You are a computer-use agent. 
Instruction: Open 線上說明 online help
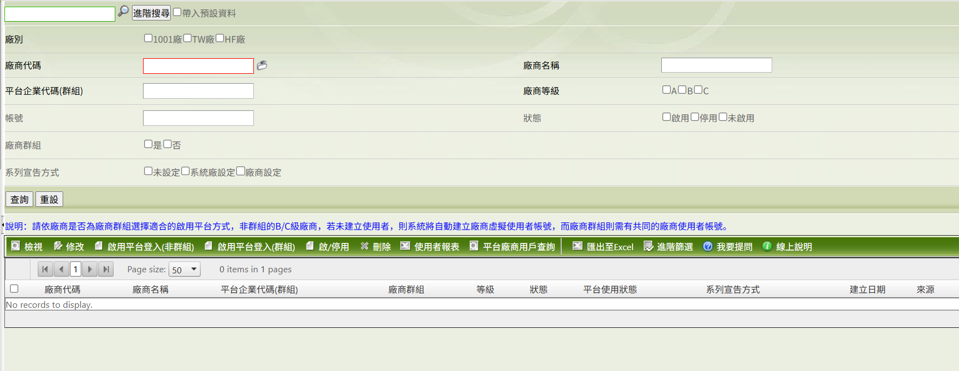point(787,246)
